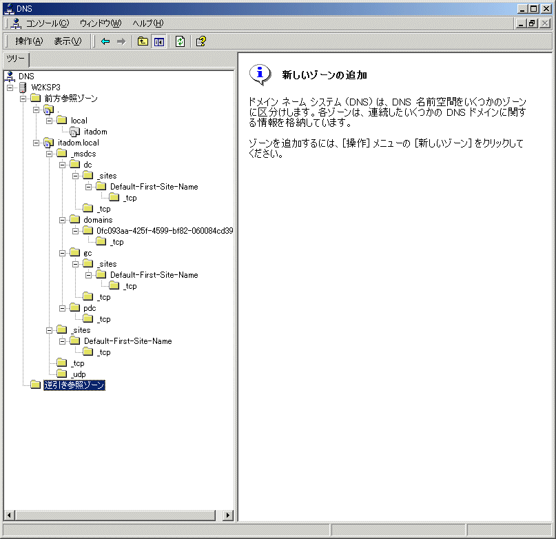Open the 操作(A) menu
This screenshot has width=556, height=539.
[29, 41]
